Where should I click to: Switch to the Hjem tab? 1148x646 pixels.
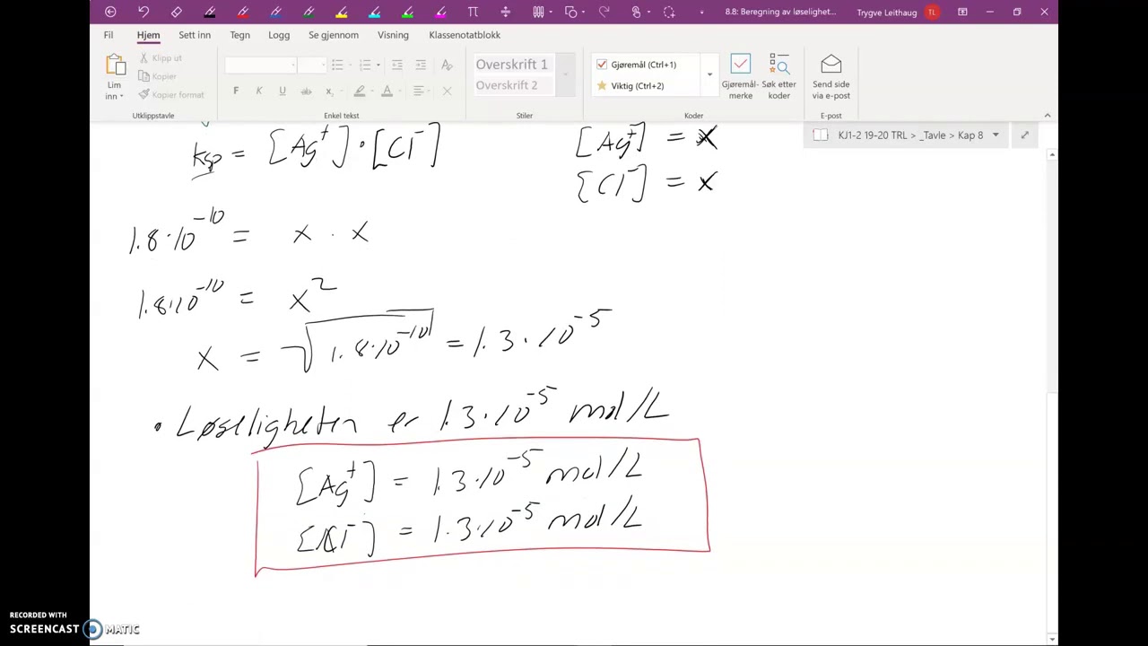click(148, 35)
